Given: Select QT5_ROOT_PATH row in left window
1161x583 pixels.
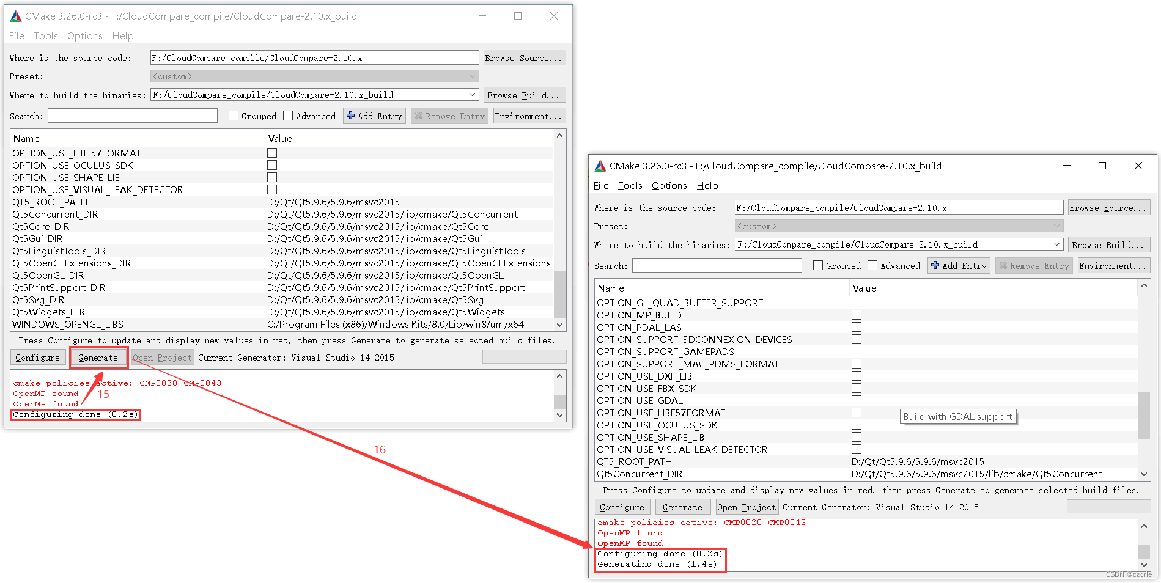Looking at the screenshot, I should [x=282, y=202].
